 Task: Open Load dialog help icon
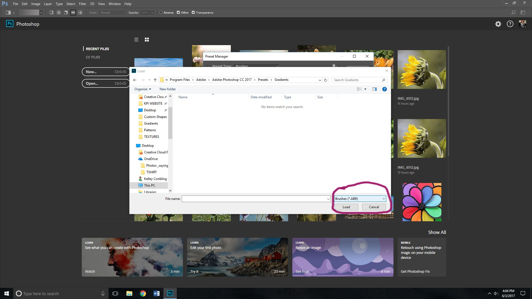tap(385, 89)
